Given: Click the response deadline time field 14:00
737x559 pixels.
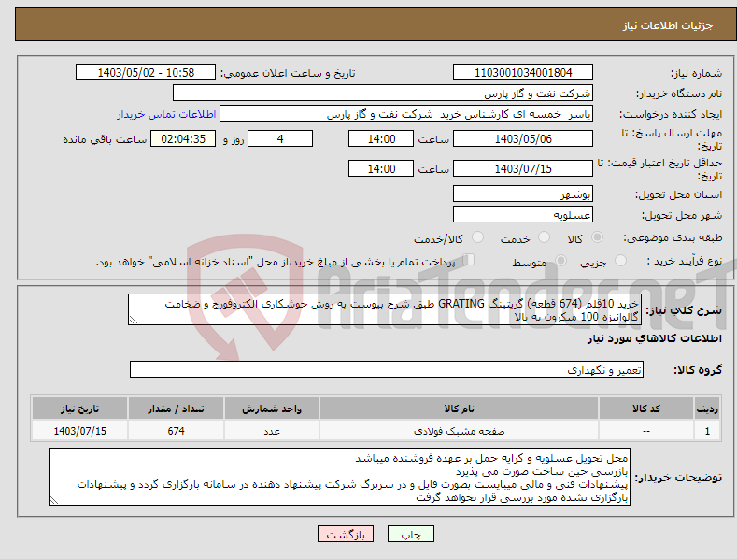Looking at the screenshot, I should (381, 138).
